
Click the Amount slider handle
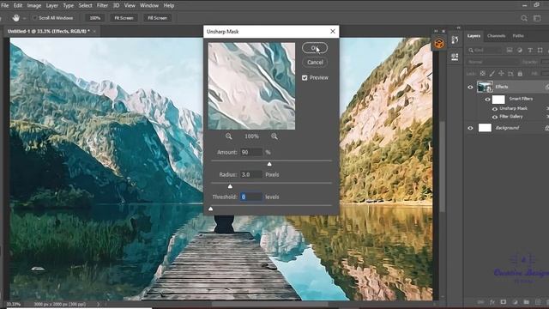point(269,164)
